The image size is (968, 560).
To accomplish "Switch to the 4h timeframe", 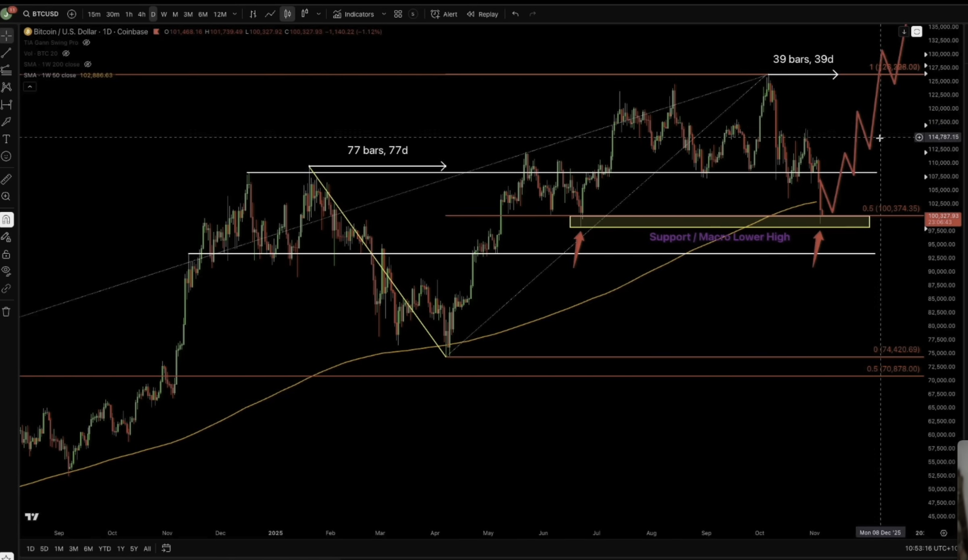I will (x=141, y=14).
